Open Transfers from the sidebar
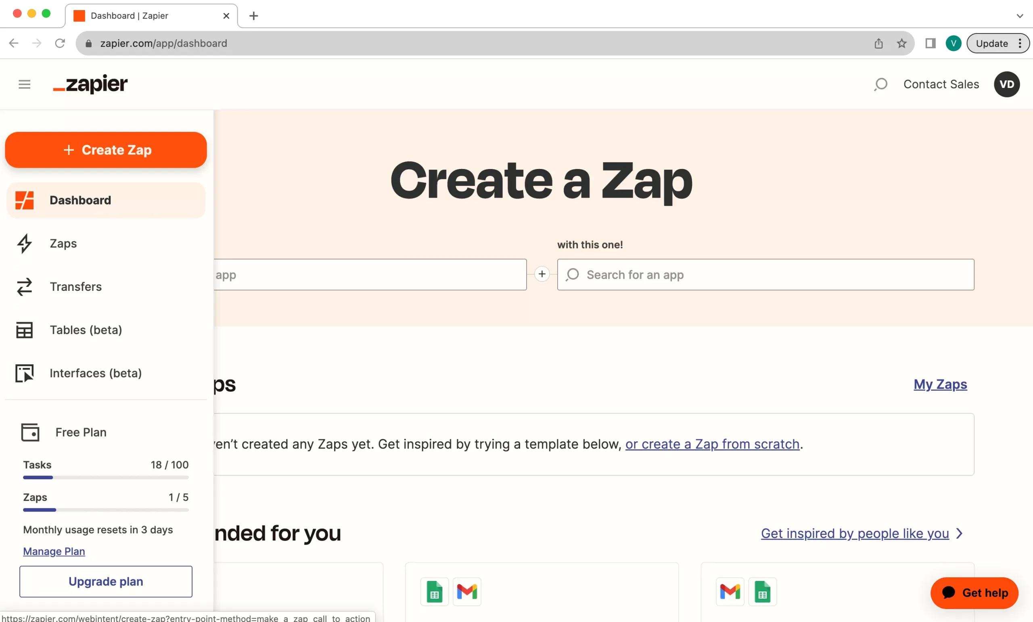This screenshot has height=622, width=1033. (75, 287)
